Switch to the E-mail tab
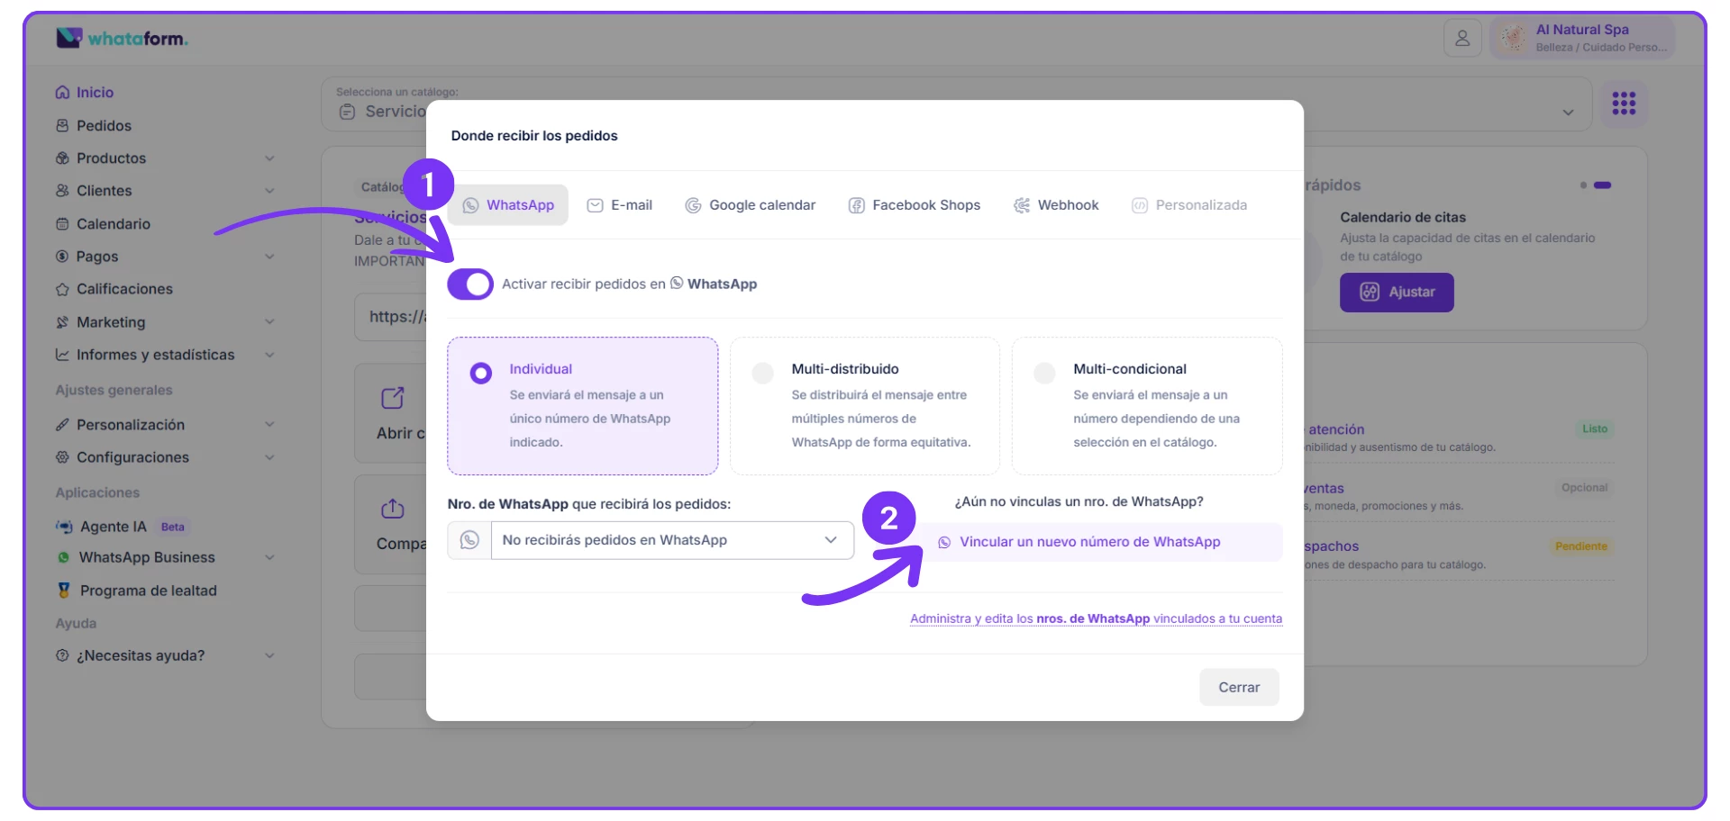Viewport: 1730px width, 821px height. point(620,205)
